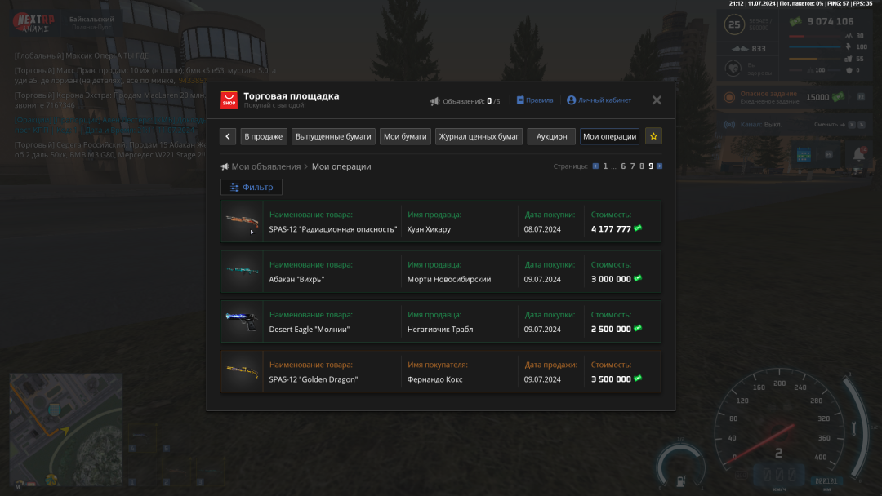Click seller name Хуан Хикару
This screenshot has height=496, width=882.
[430, 229]
